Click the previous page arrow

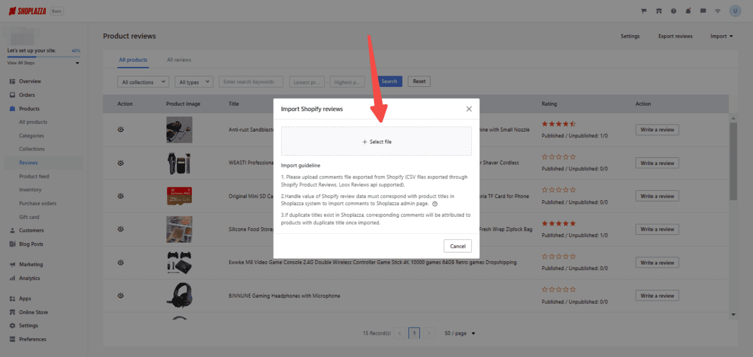[400, 334]
